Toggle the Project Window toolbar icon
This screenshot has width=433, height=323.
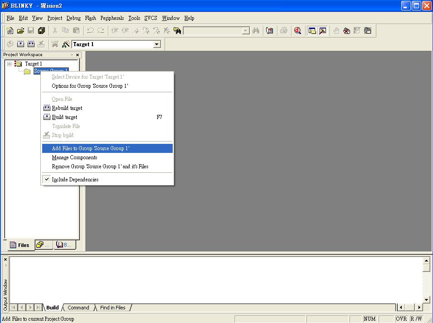point(312,31)
